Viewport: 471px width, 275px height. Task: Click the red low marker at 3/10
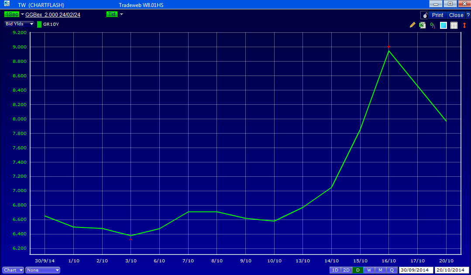tap(131, 240)
